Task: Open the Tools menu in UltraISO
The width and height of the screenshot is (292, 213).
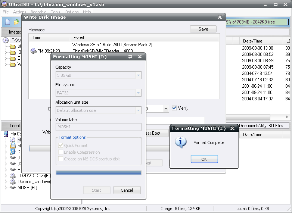Action: (56, 12)
